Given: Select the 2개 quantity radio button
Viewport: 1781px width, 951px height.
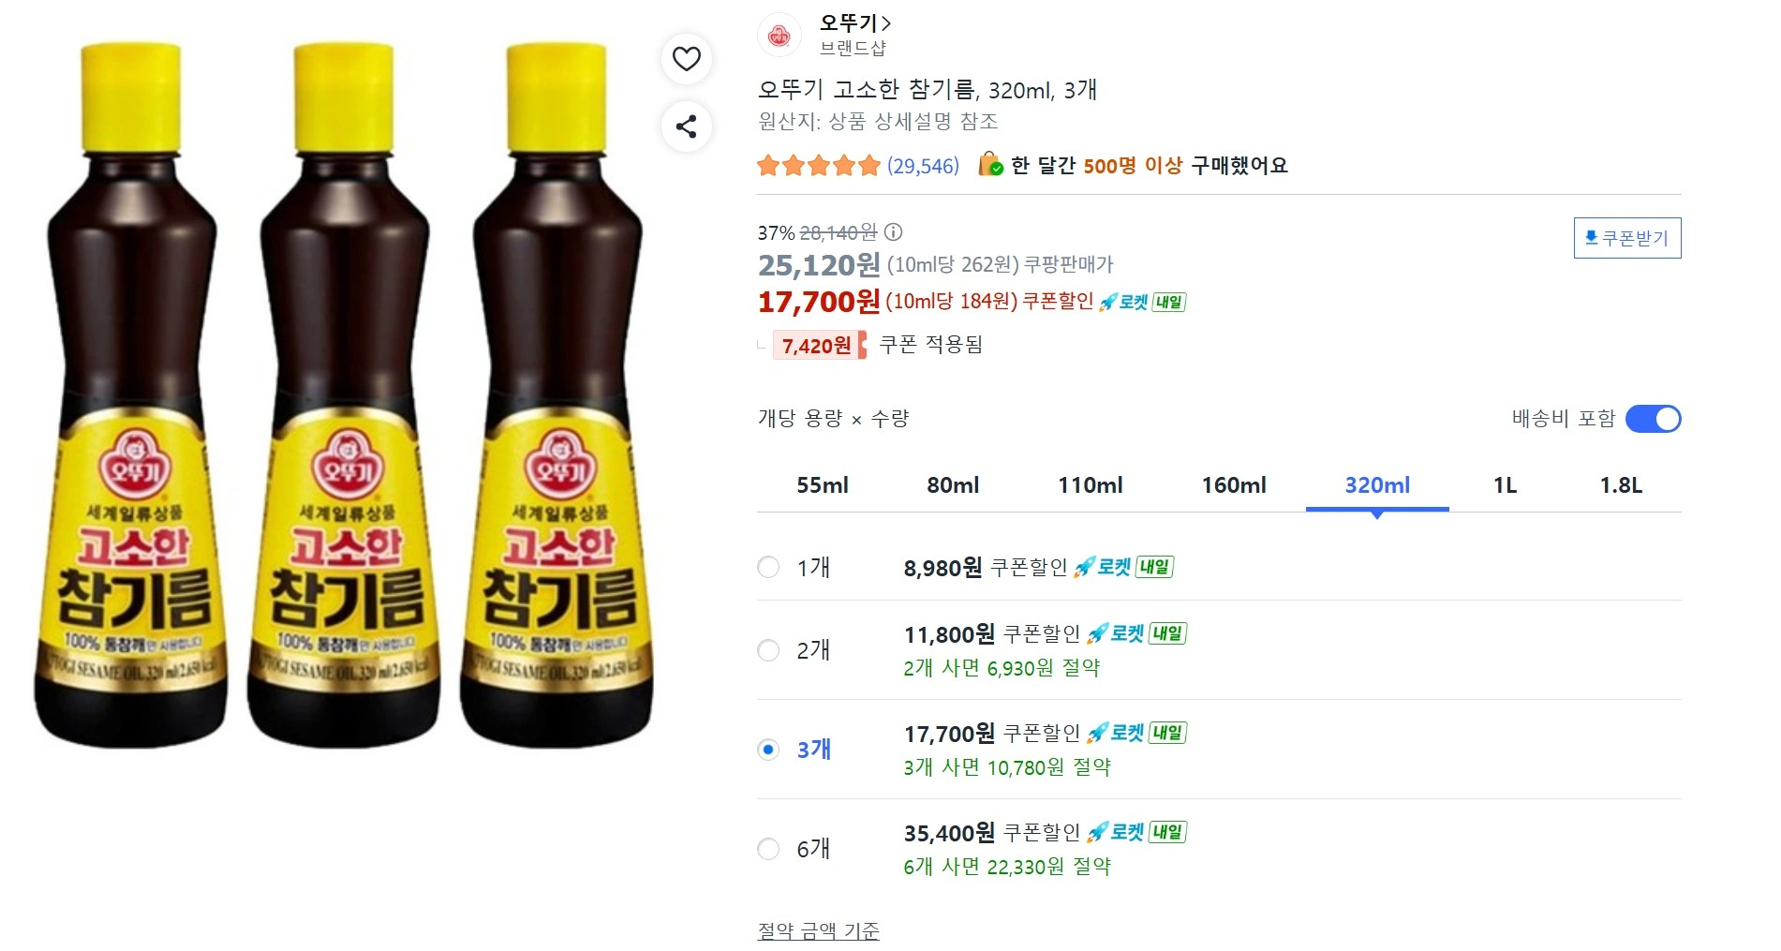Looking at the screenshot, I should point(768,650).
